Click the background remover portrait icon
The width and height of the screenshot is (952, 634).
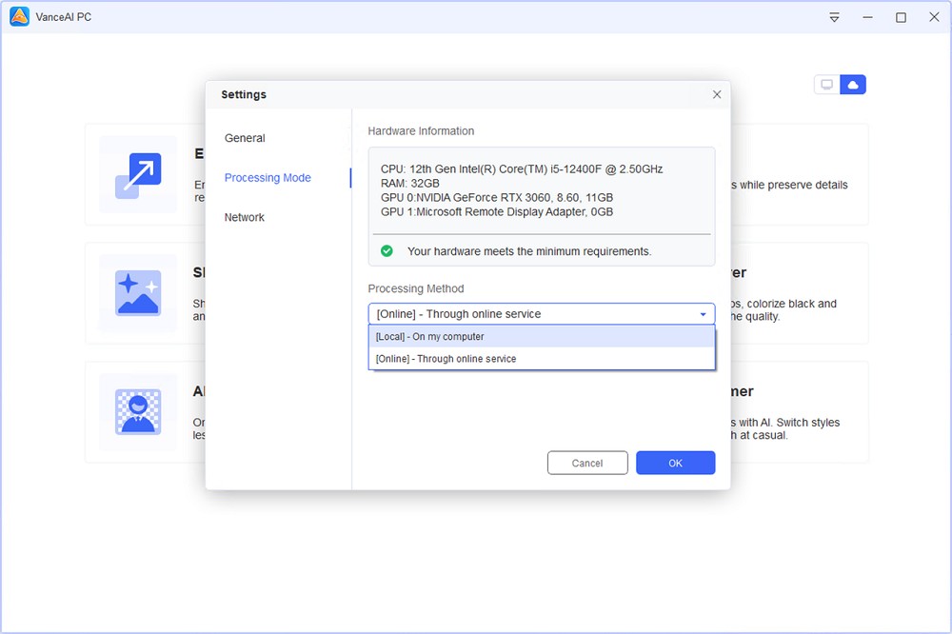138,412
